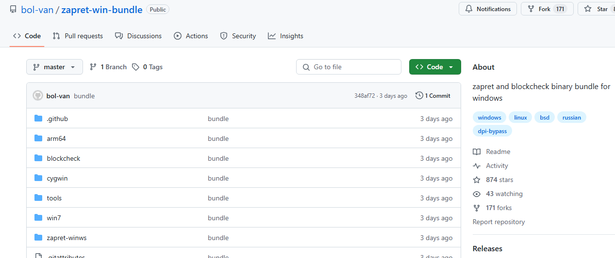Screen dimensions: 615x258
Task: Open the Notifications button
Action: 487,9
